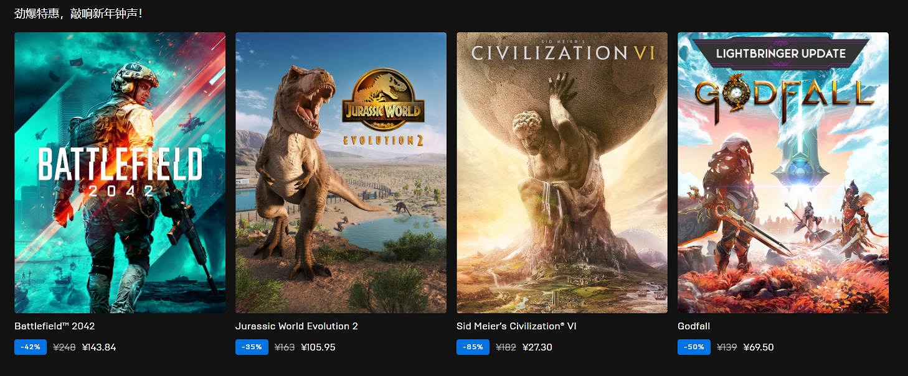Screen dimensions: 908x376
Task: Click the struck-through ¥248 original price
Action: (x=64, y=347)
